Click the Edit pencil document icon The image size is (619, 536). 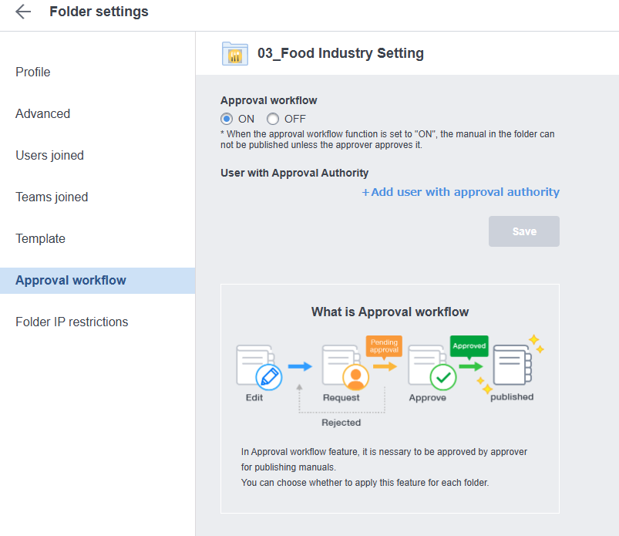[259, 368]
